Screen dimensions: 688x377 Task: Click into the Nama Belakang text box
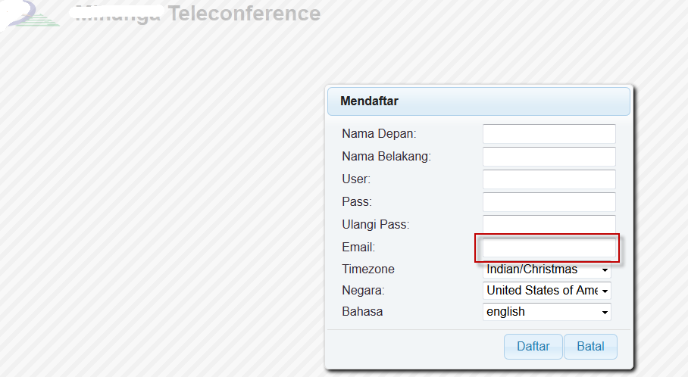pyautogui.click(x=549, y=157)
